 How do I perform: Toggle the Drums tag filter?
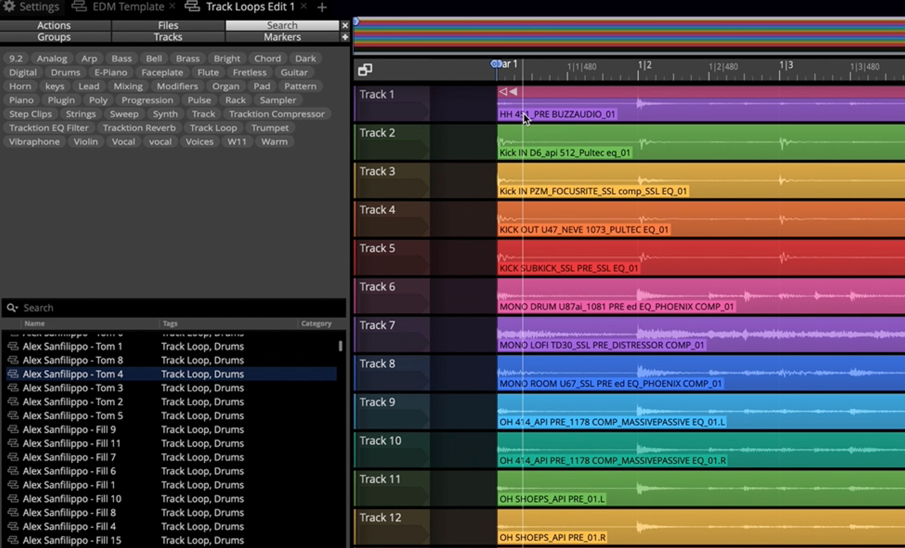point(65,72)
